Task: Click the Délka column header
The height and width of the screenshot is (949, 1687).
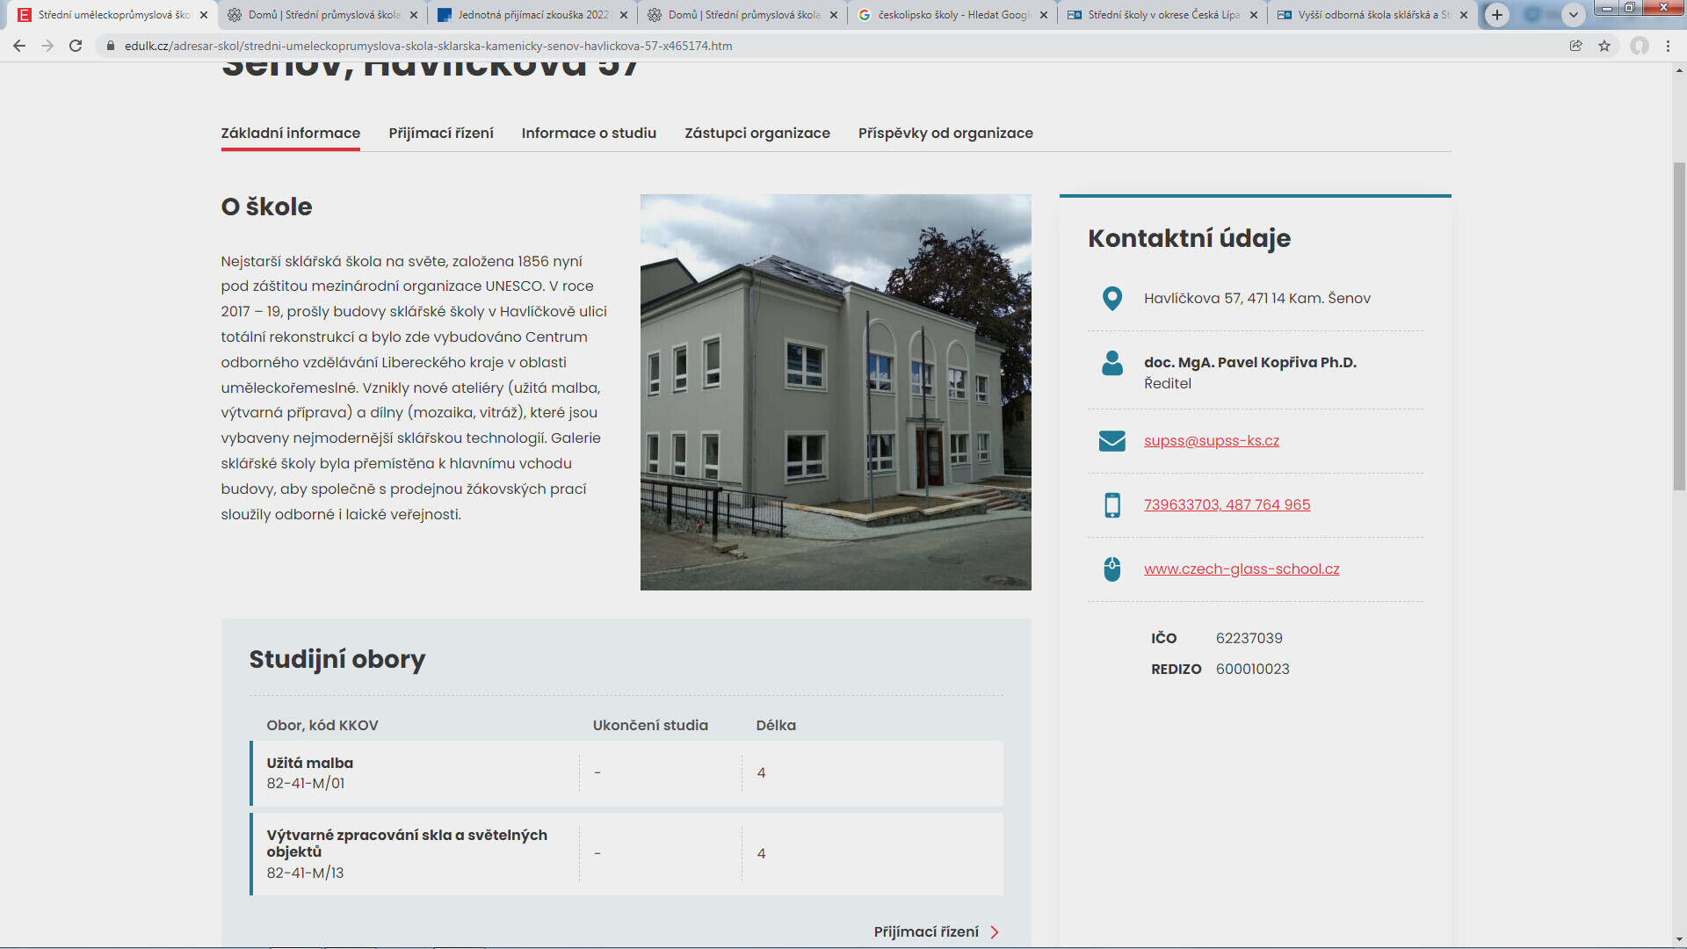Action: click(776, 726)
